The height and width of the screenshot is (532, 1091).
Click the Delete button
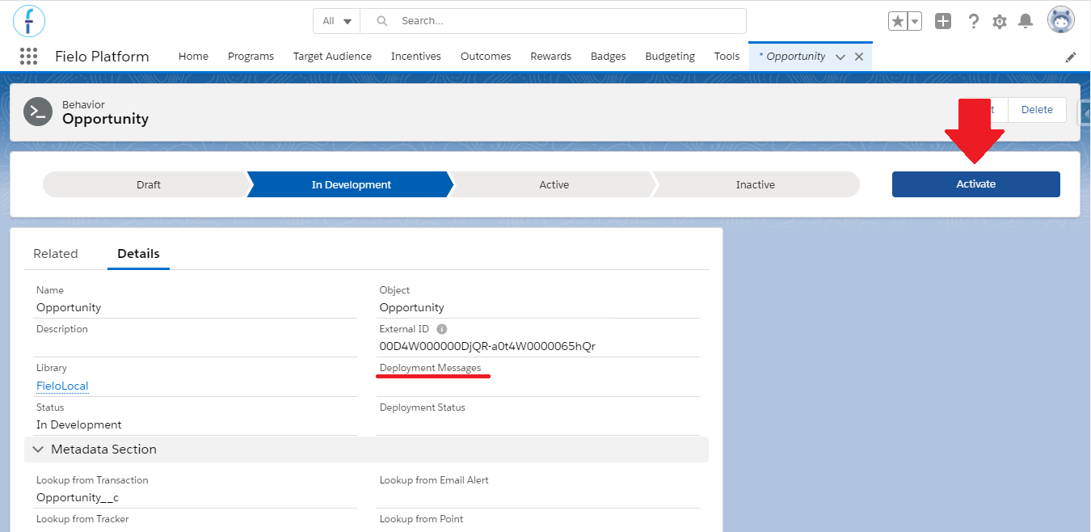[x=1037, y=110]
